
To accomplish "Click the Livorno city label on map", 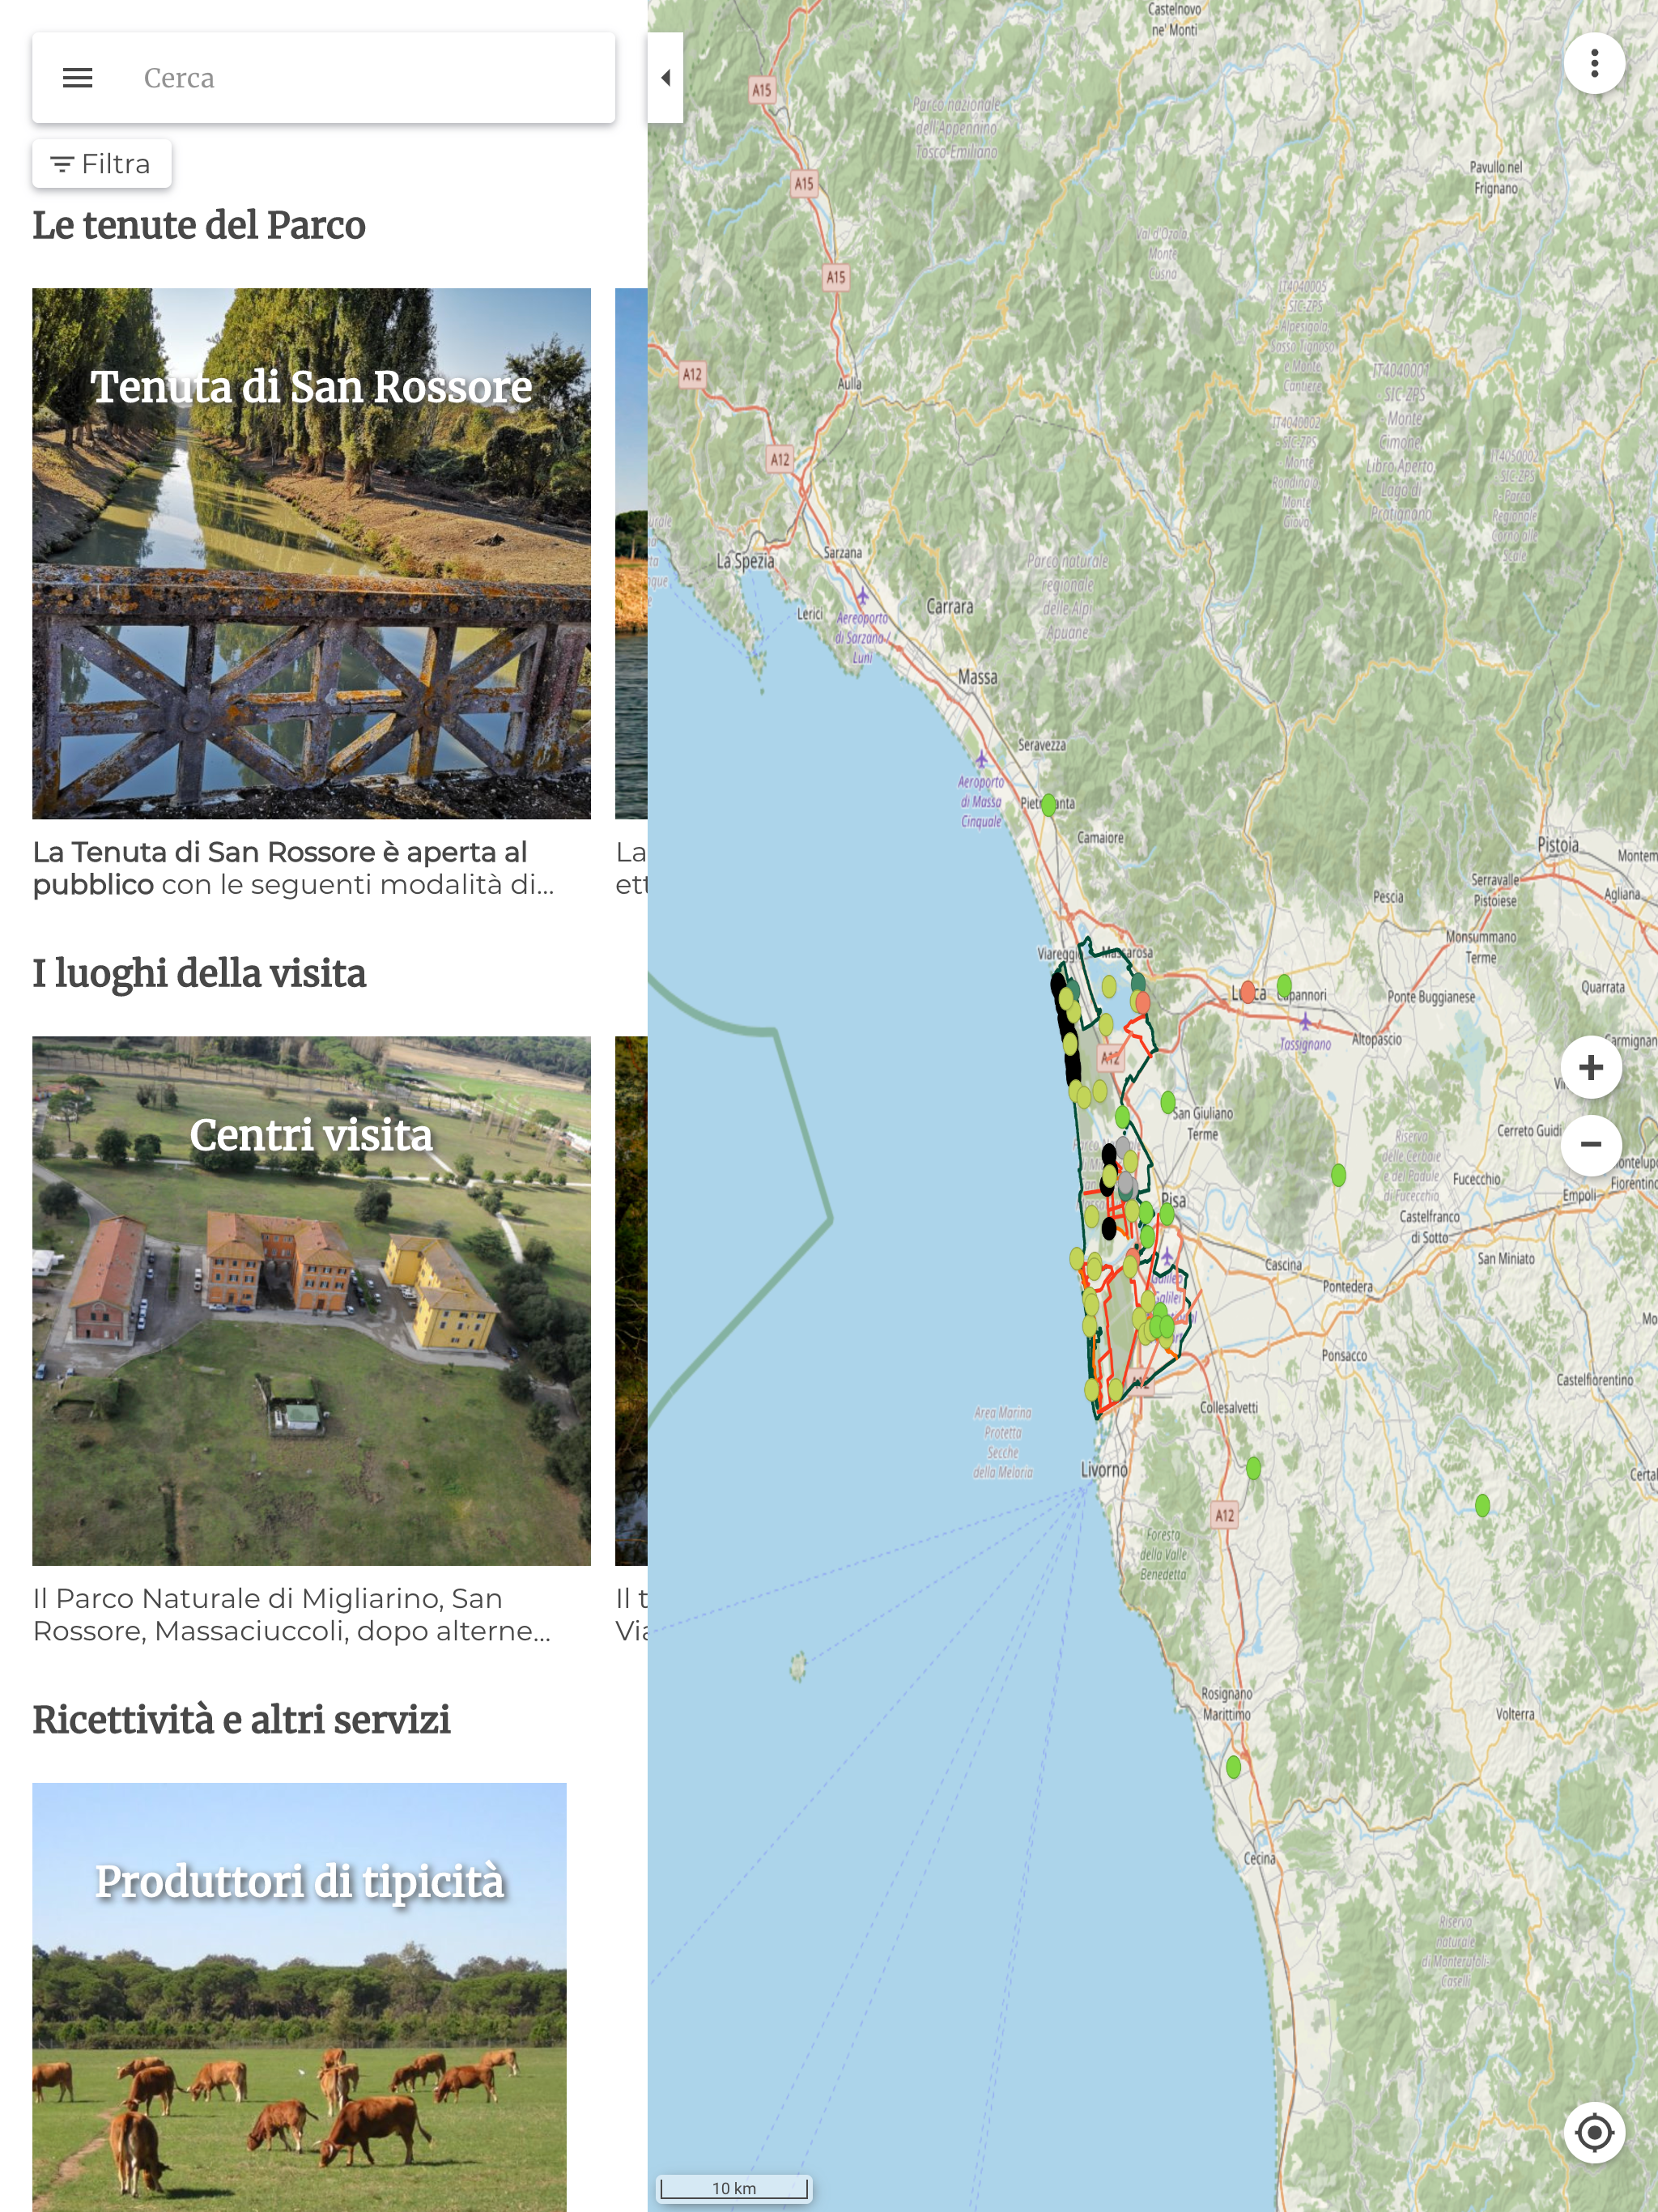I will [x=1104, y=1470].
